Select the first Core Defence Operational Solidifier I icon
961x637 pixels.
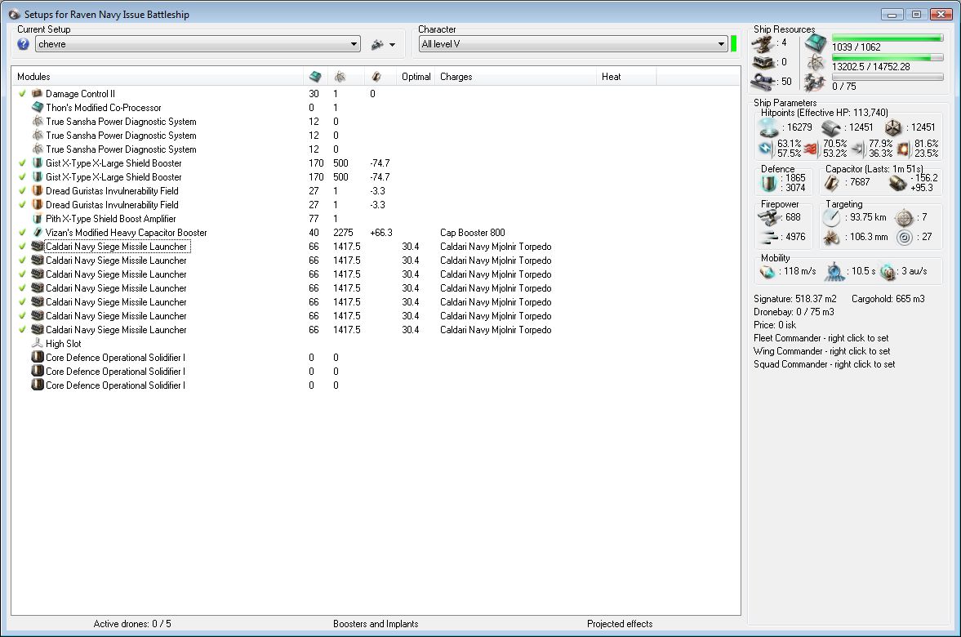(38, 358)
